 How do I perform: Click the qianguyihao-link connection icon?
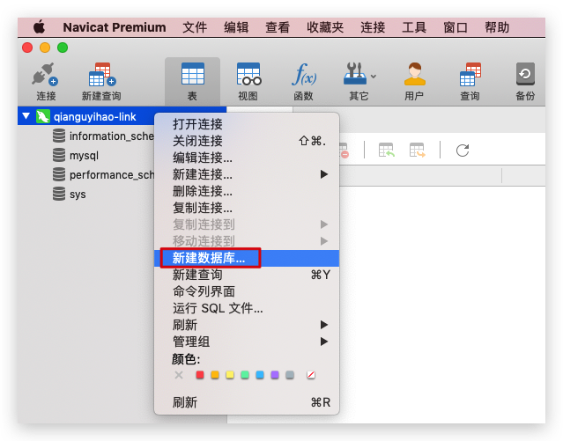pyautogui.click(x=42, y=116)
